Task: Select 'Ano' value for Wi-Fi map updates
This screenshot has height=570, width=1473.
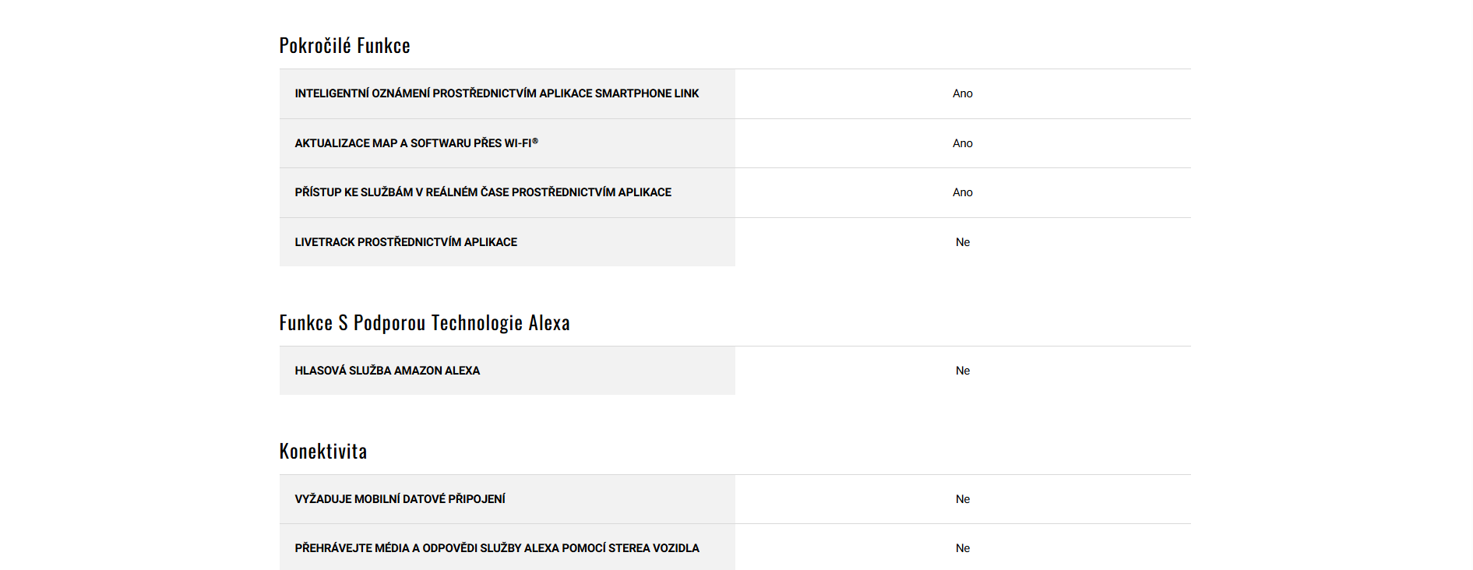Action: [x=962, y=143]
